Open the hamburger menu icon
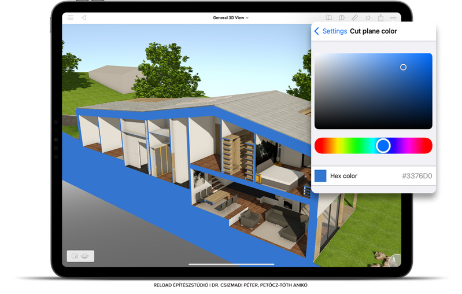This screenshot has height=294, width=462. click(71, 18)
